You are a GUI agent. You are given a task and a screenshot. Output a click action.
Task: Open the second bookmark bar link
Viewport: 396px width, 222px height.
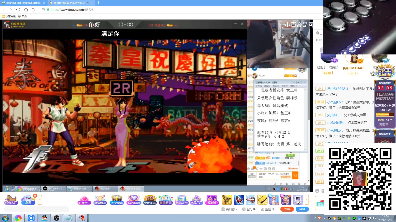click(22, 16)
